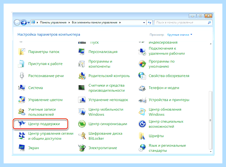The width and height of the screenshot is (226, 167).
Task: Open the Крупные значки view dropdown
Action: (x=180, y=35)
